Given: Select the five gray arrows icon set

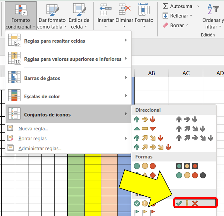Looking at the screenshot, I should (x=195, y=138).
